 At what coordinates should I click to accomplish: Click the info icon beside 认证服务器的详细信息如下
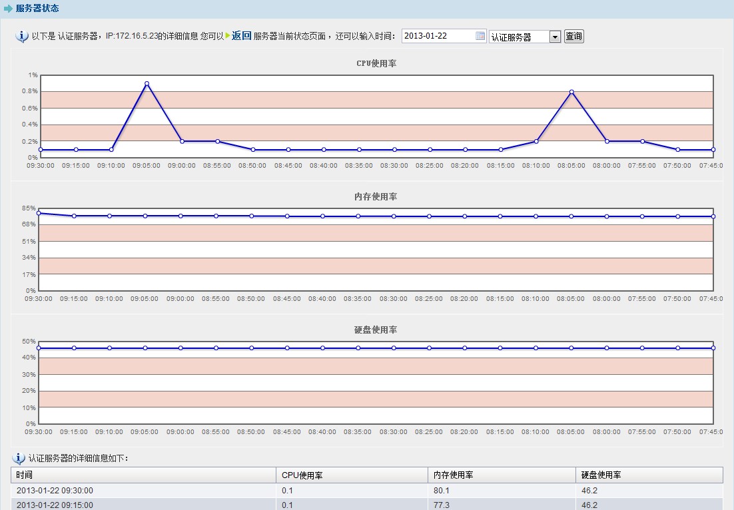[19, 458]
